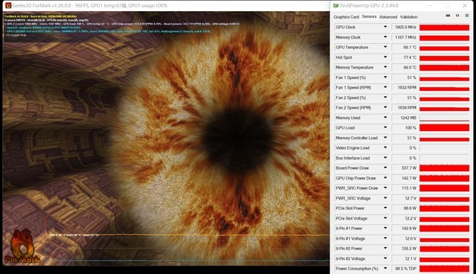The image size is (476, 274).
Task: Open the GPU-Z hamburger menu icon
Action: tap(467, 16)
